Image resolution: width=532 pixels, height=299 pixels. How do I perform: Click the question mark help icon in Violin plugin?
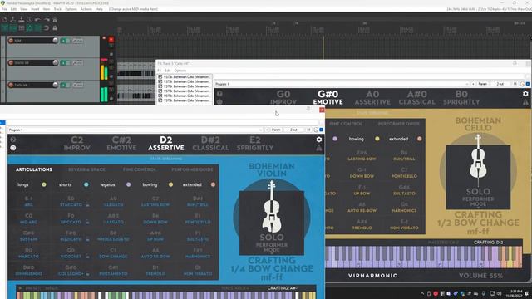[x=13, y=140]
